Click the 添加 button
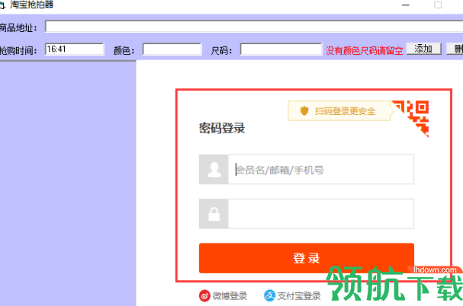Image resolution: width=463 pixels, height=306 pixels. click(424, 49)
